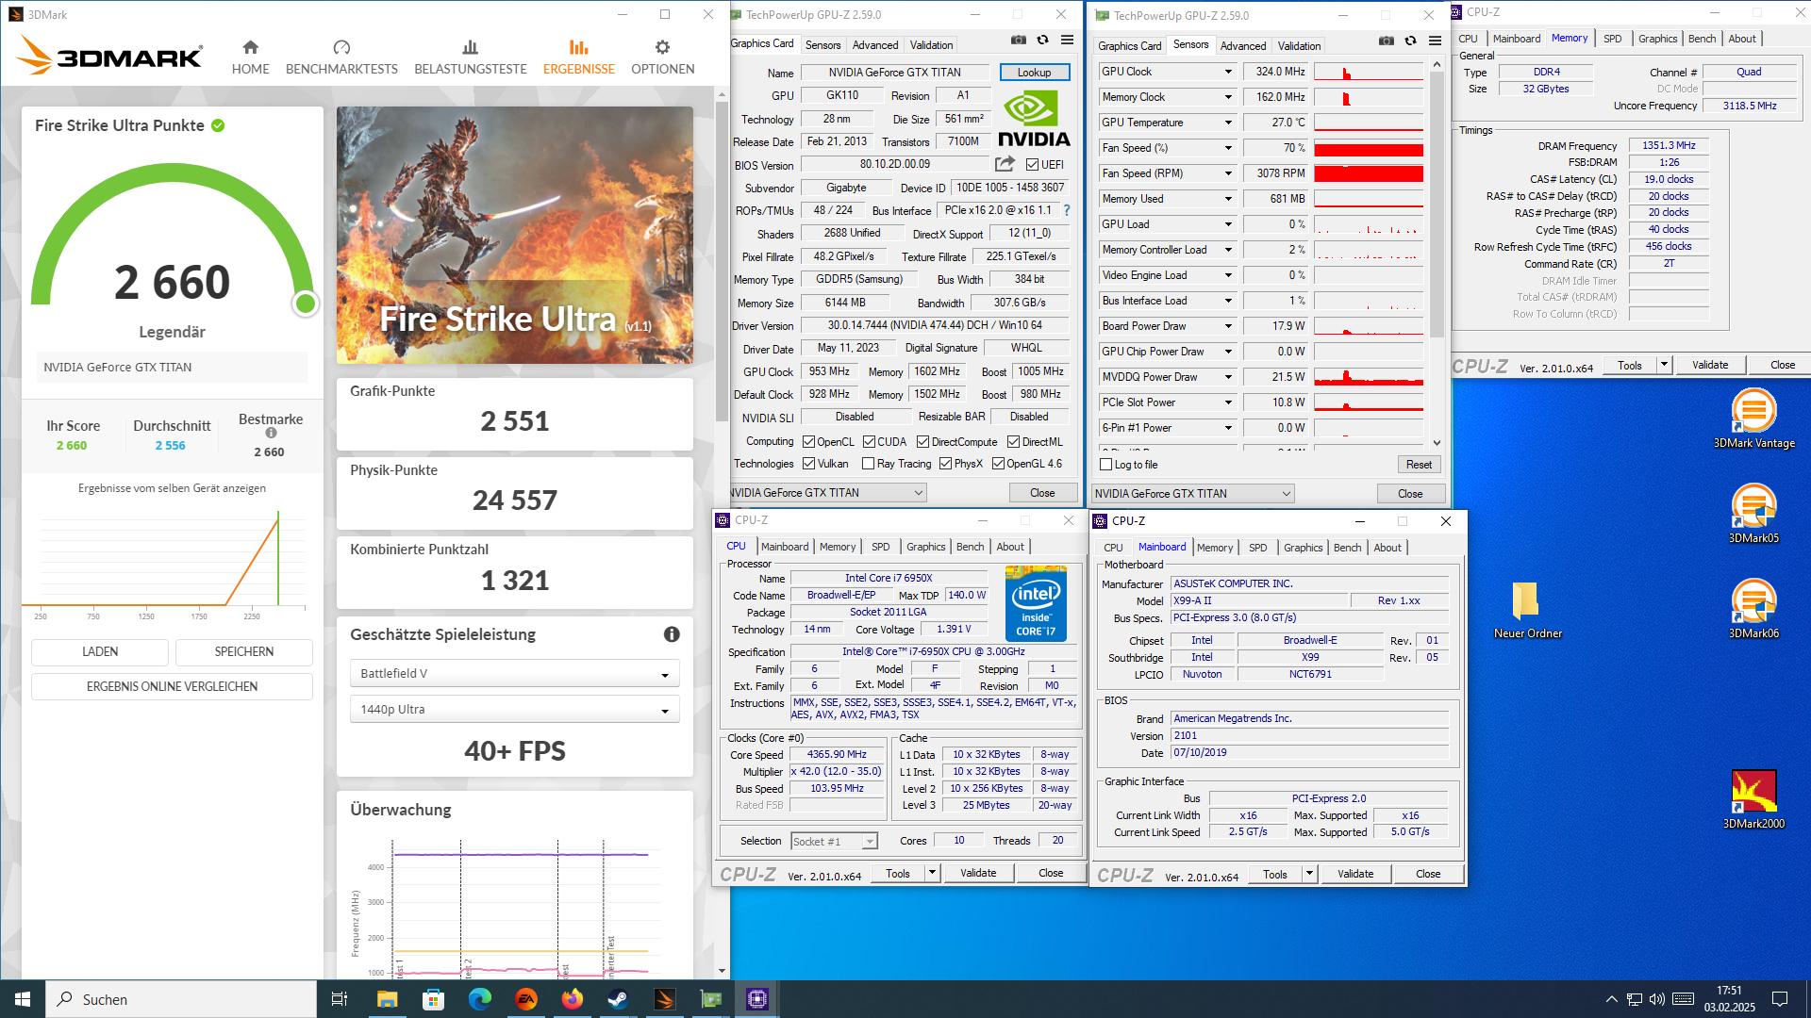
Task: Enable Log to file checkbox
Action: (1106, 465)
